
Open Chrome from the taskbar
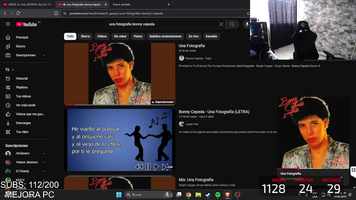tap(189, 195)
